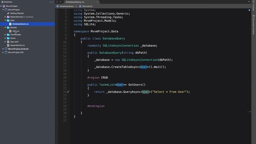
Task: Close the Solution pad
Action: click(53, 2)
